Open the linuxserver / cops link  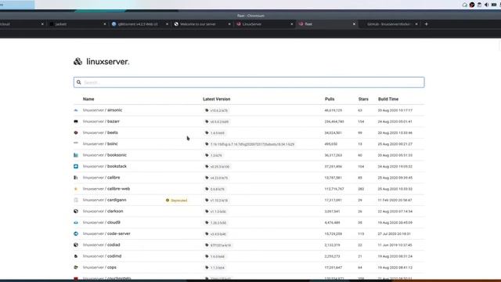[x=99, y=267]
